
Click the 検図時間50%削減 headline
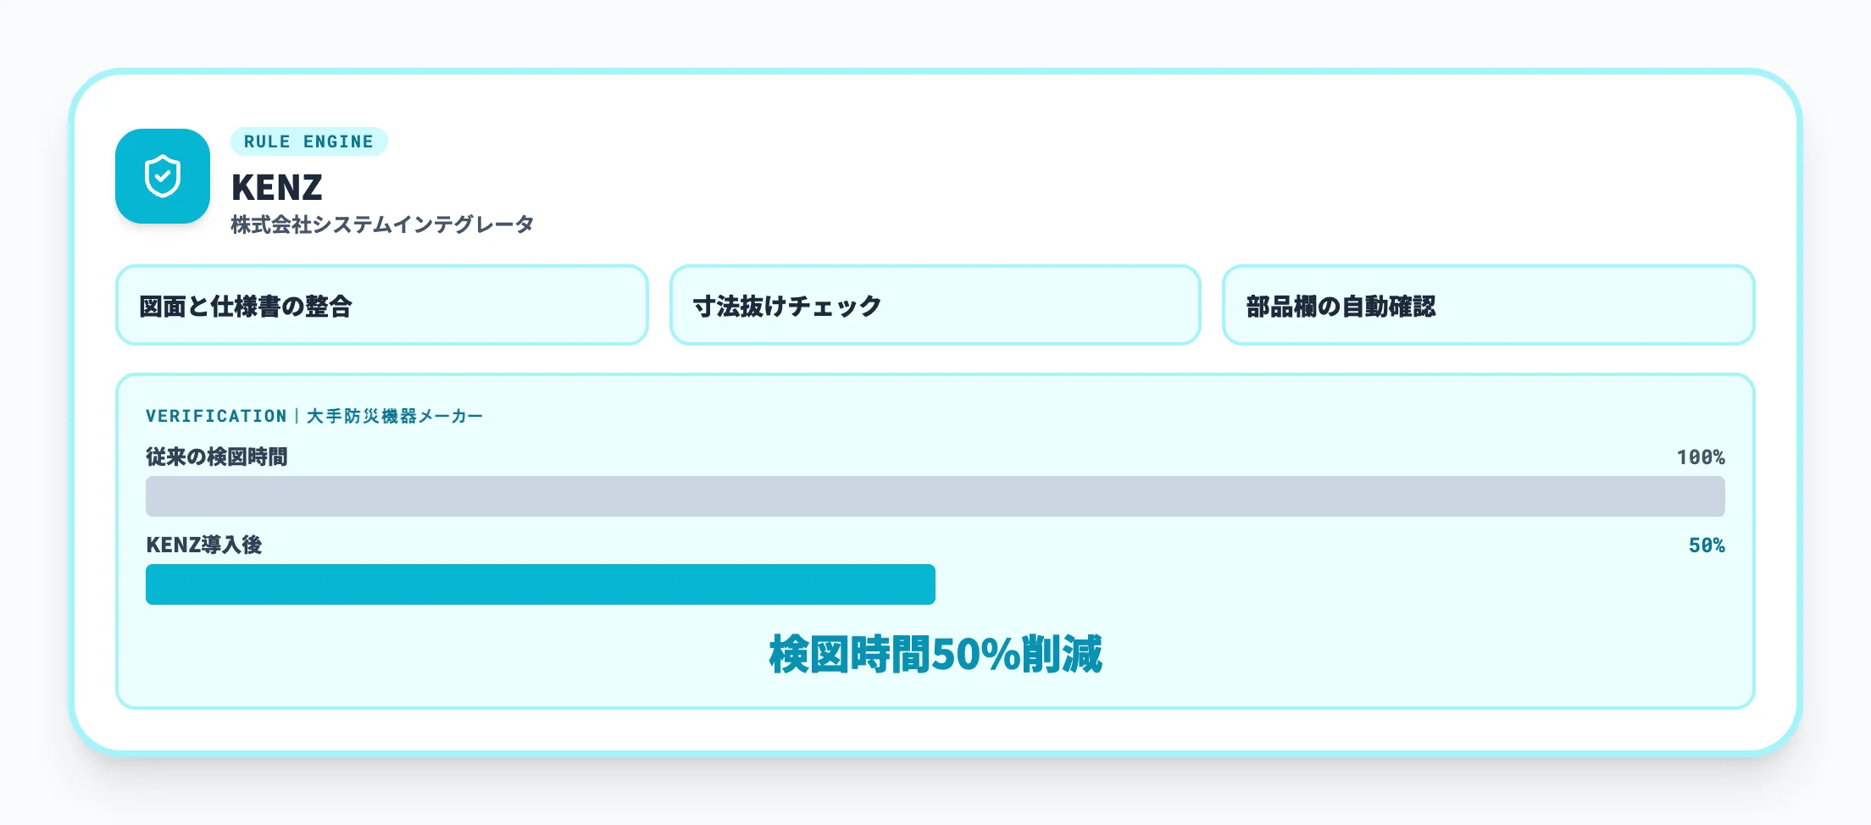tap(935, 654)
